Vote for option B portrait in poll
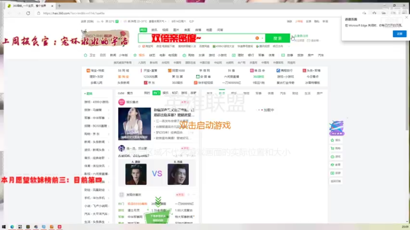410x230 pixels. click(x=178, y=174)
